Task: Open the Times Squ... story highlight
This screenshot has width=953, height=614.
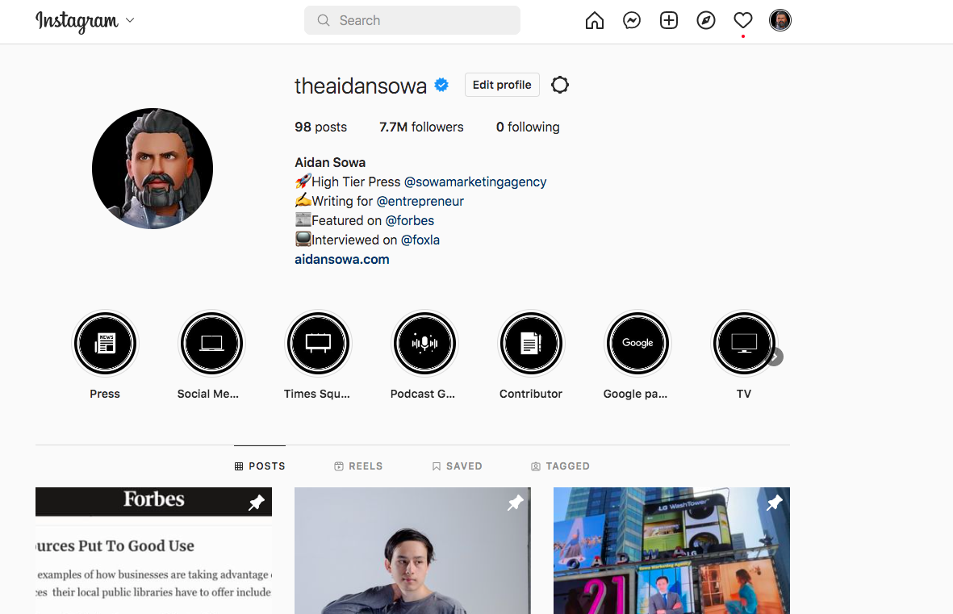Action: [x=318, y=344]
